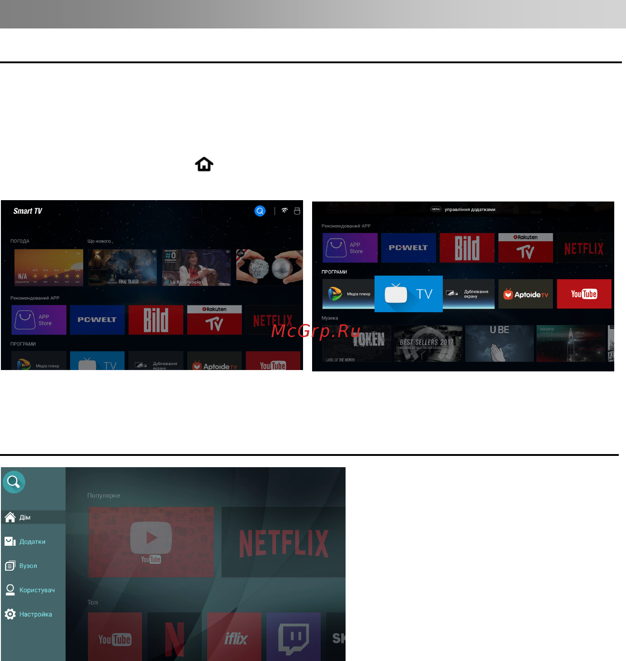Click the round search icon in app store sidebar
This screenshot has height=661, width=626.
(14, 482)
